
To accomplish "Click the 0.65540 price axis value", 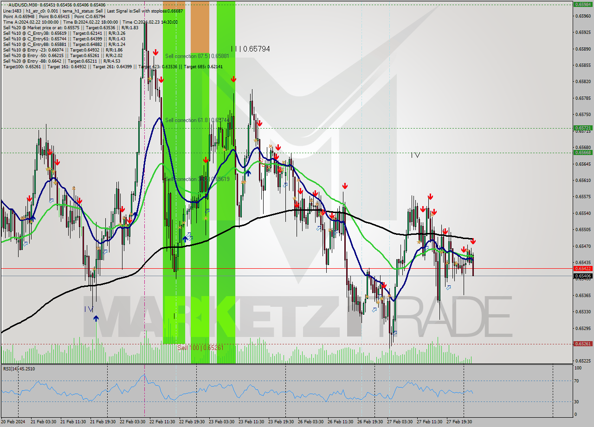I will pyautogui.click(x=583, y=213).
